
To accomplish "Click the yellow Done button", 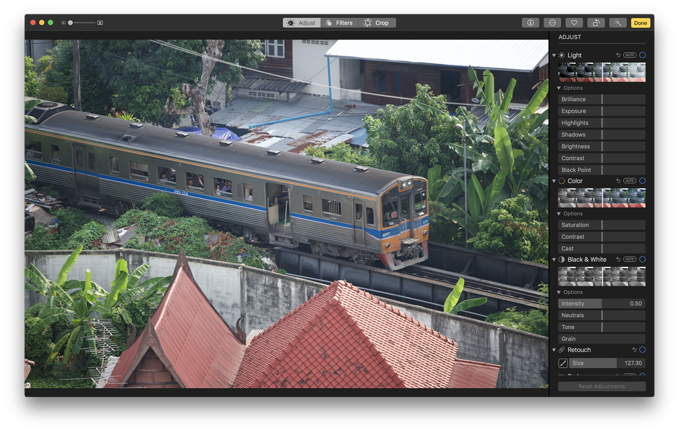I will click(x=640, y=23).
